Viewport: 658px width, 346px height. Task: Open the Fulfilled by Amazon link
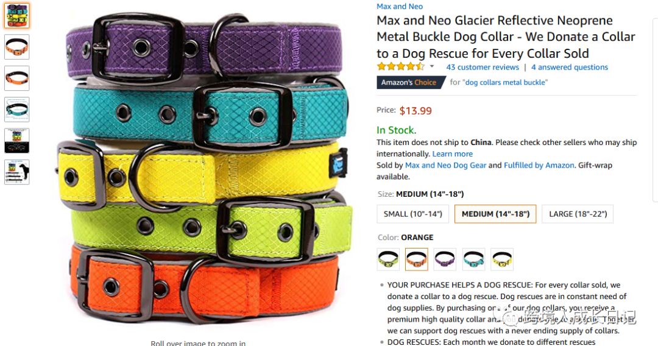pos(539,165)
